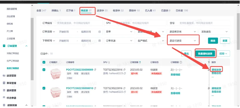Image resolution: width=240 pixels, height=108 pixels.
Task: Open 备货订单跟进 in the sidebar
Action: (x=13, y=68)
